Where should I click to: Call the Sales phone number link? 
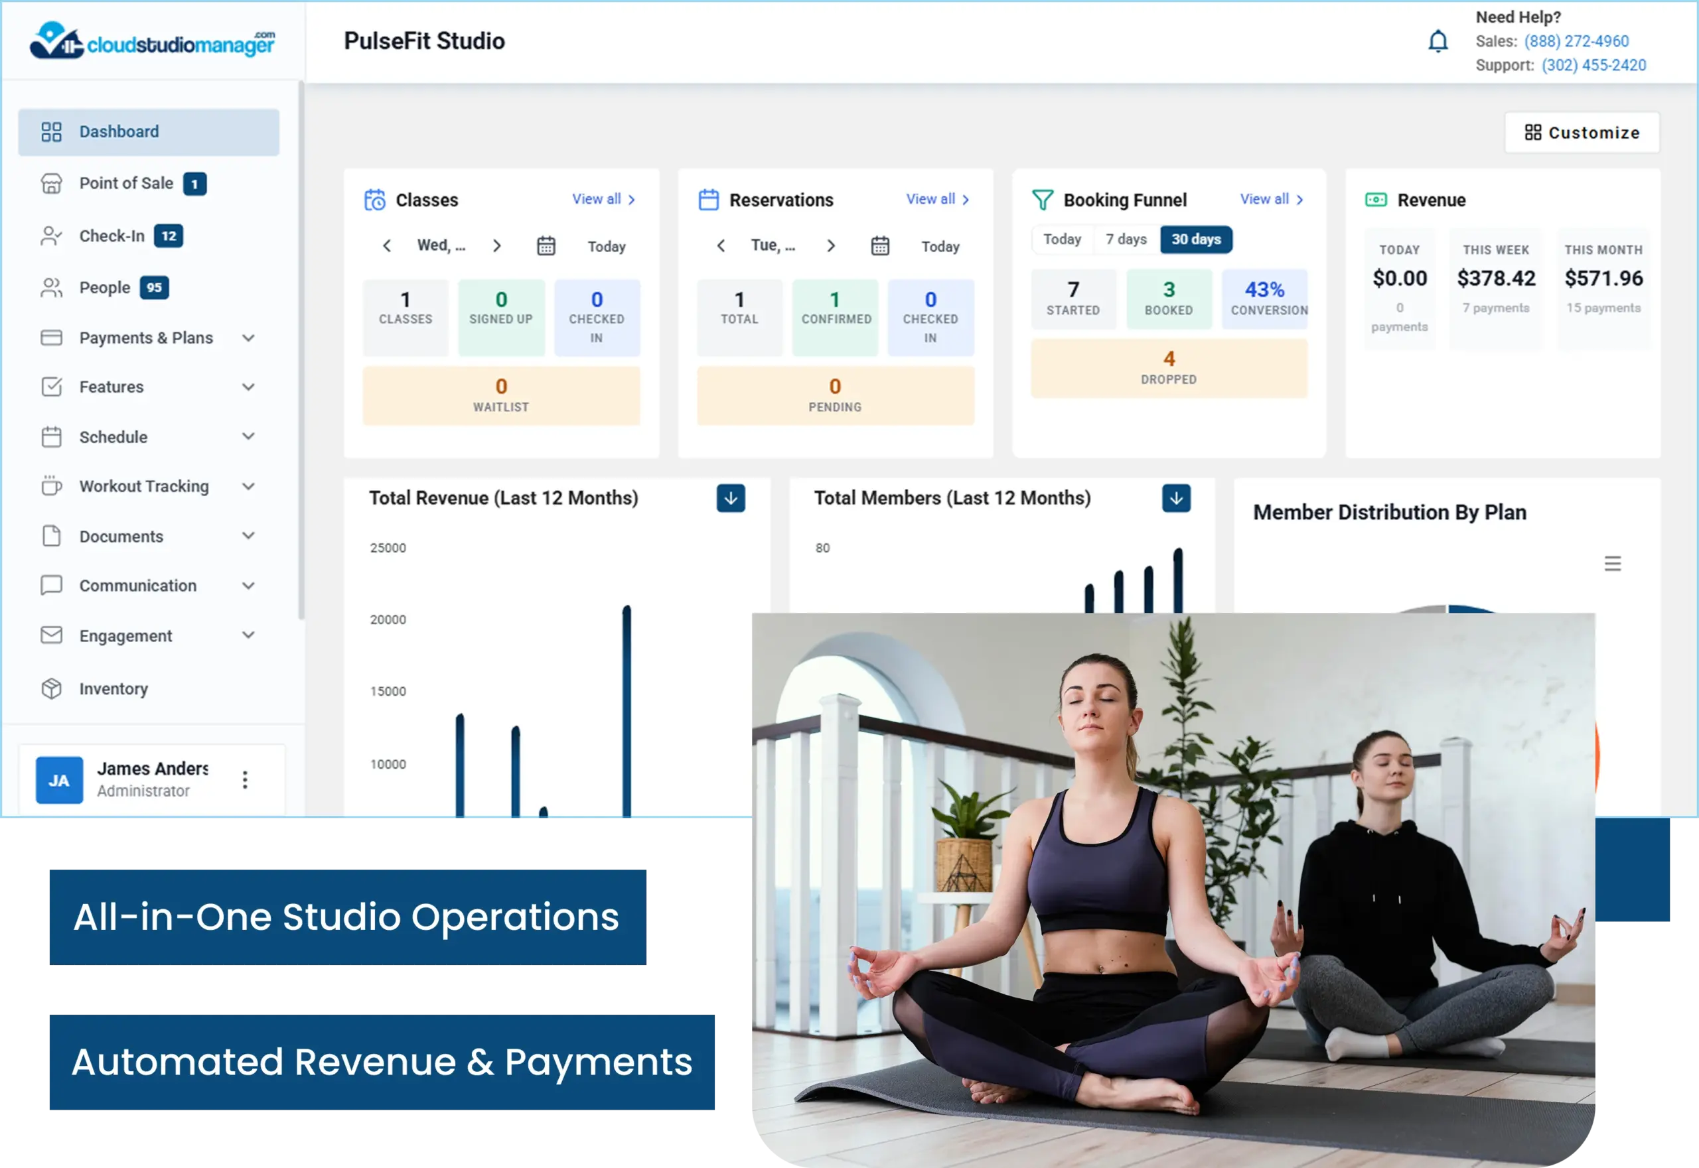click(x=1576, y=41)
